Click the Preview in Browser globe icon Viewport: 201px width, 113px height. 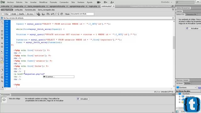[x=43, y=14]
